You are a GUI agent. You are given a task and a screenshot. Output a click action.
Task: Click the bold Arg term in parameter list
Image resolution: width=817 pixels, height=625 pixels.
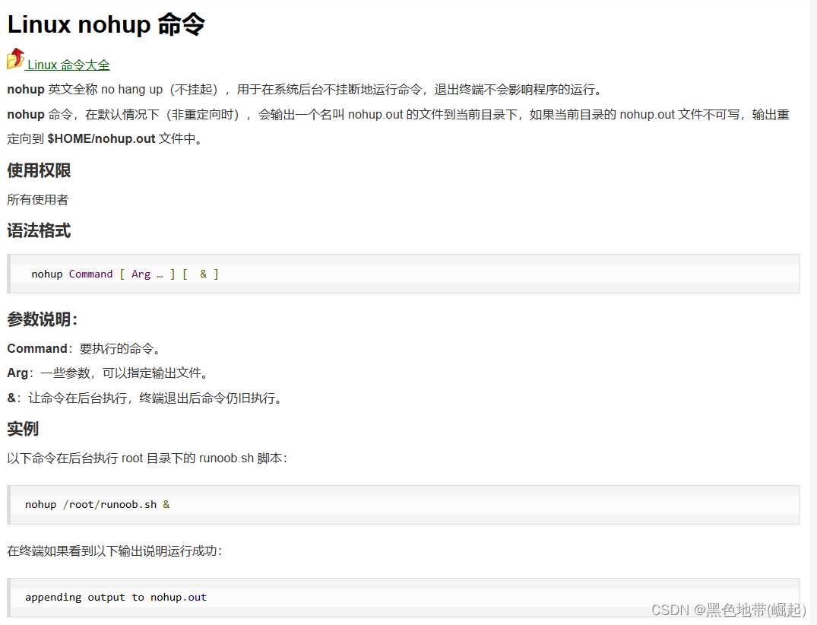point(17,373)
